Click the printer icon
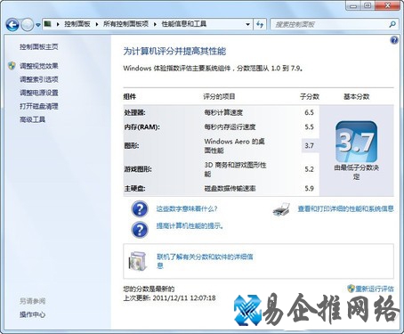This screenshot has height=334, width=404. coord(281,209)
